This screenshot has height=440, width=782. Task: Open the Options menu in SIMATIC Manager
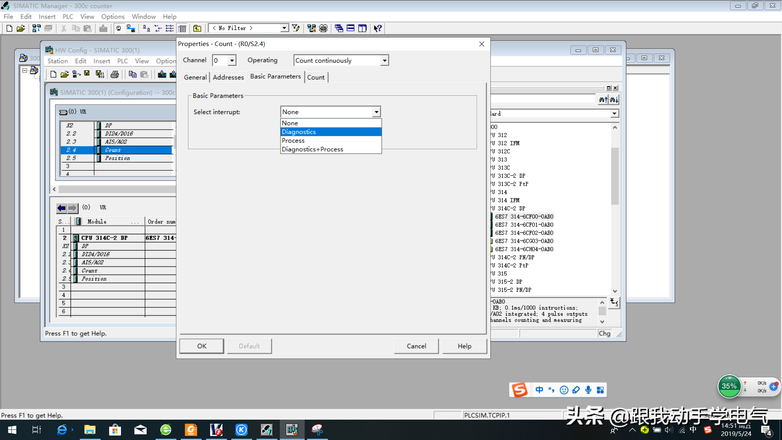coord(113,17)
